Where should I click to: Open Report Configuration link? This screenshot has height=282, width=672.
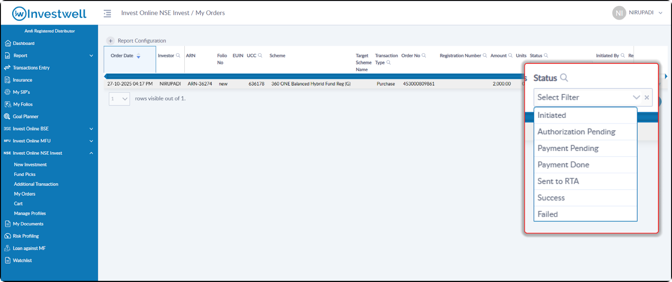142,41
